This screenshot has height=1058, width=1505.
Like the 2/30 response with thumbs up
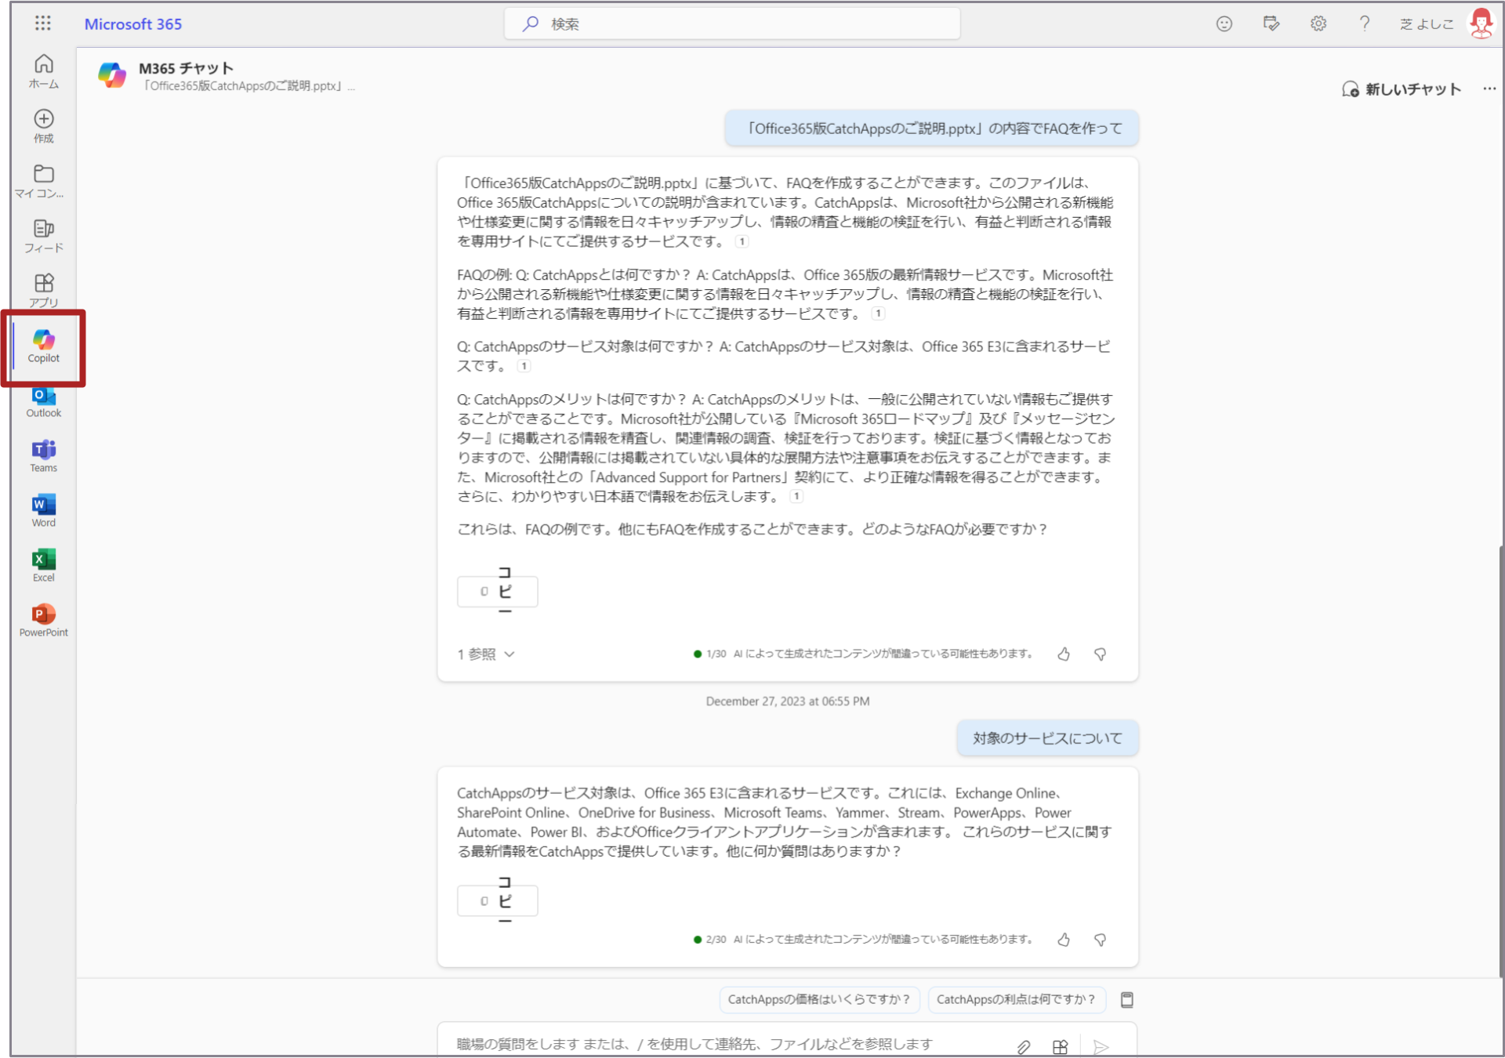[x=1064, y=940]
